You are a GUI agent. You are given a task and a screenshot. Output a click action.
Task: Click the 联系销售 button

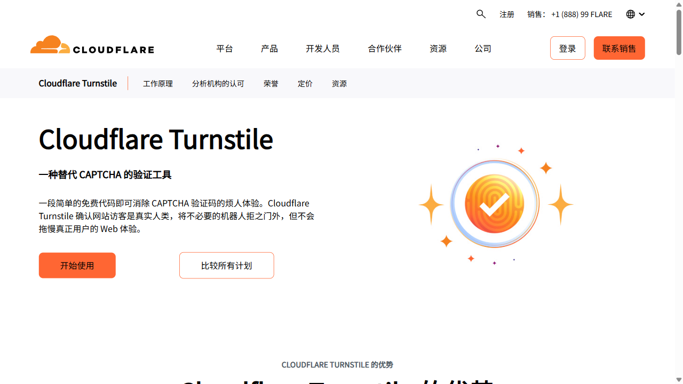pos(619,48)
